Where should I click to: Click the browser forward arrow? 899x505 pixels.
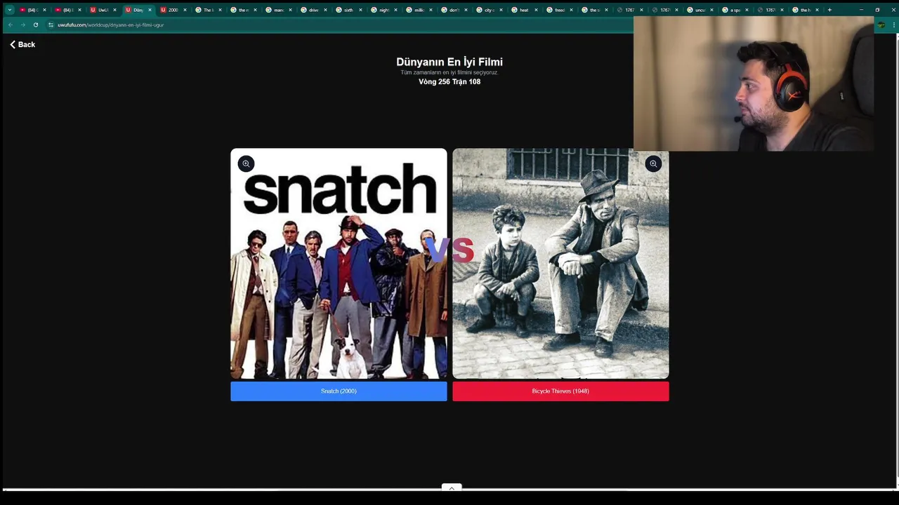[22, 25]
